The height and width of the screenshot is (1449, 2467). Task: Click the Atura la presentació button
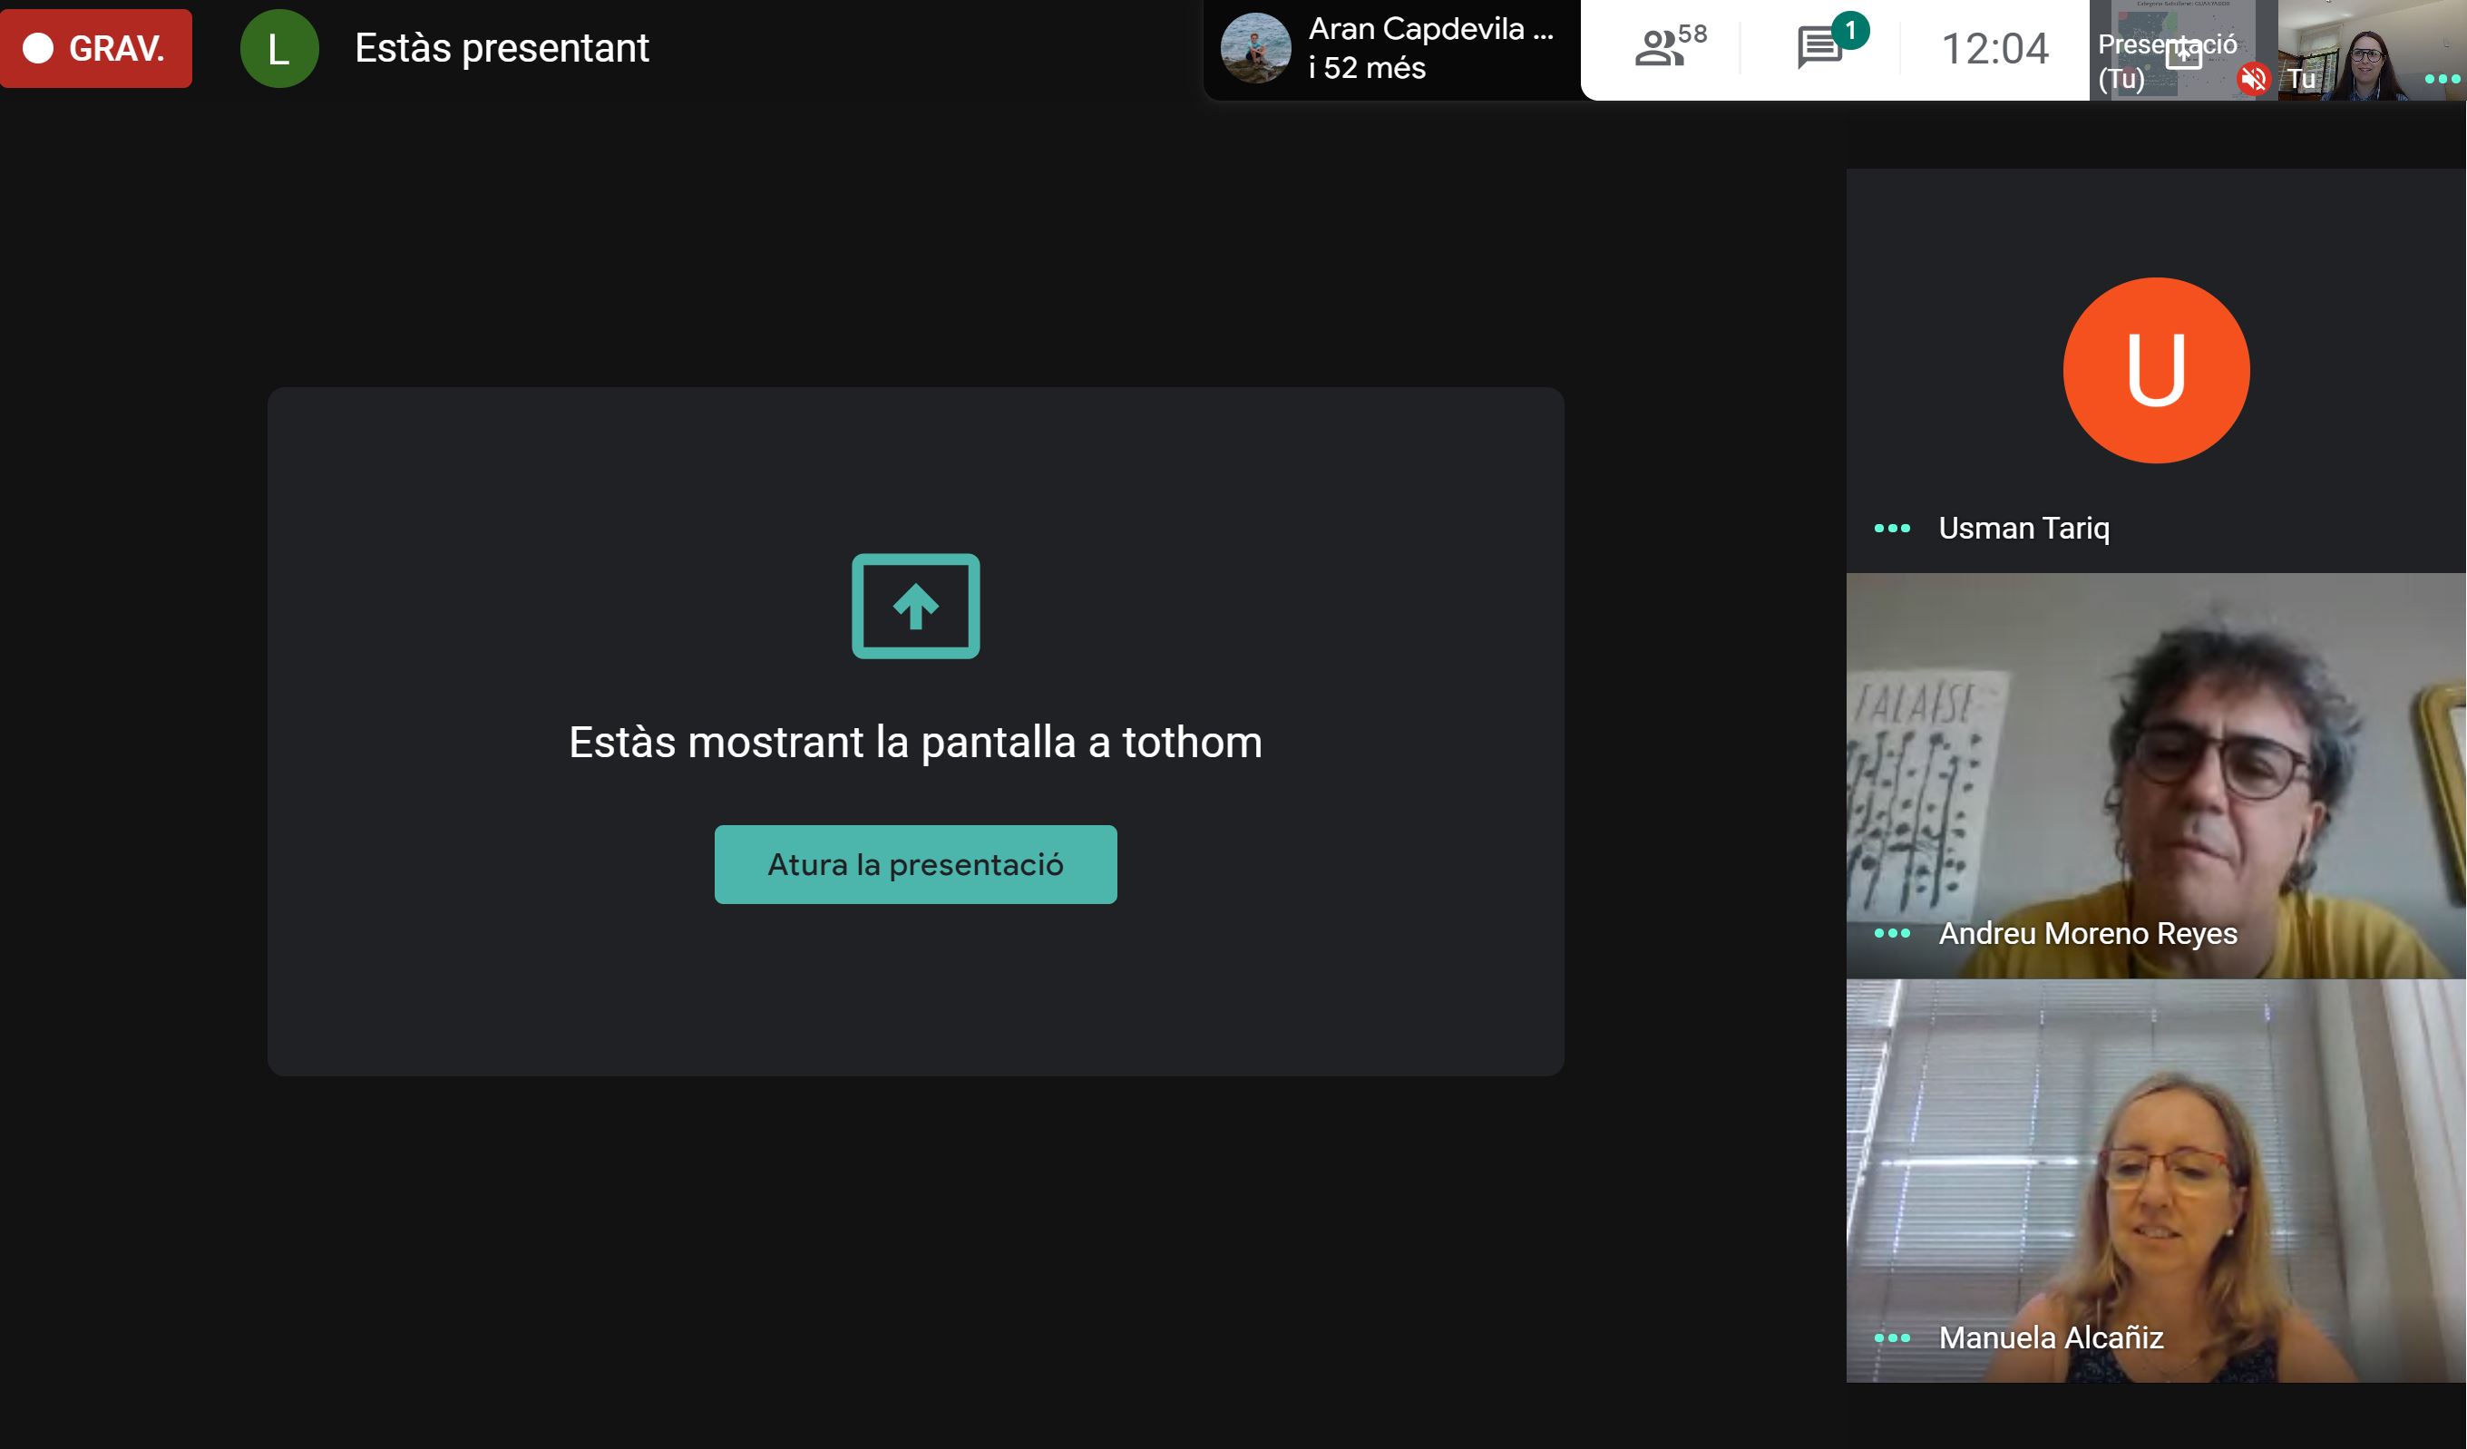(915, 864)
